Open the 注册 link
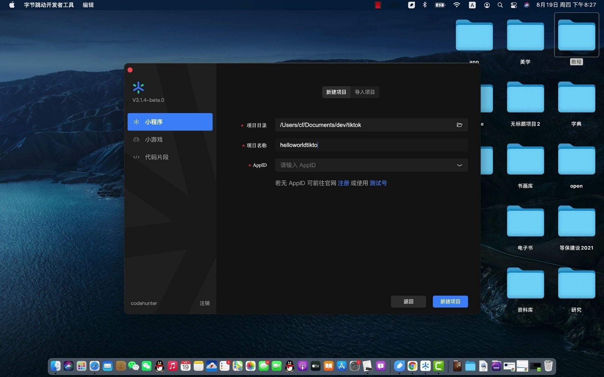The width and height of the screenshot is (604, 377). point(343,183)
